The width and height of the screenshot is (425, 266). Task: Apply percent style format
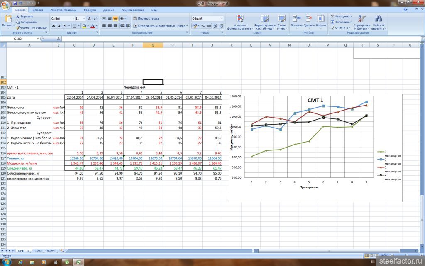coord(203,26)
